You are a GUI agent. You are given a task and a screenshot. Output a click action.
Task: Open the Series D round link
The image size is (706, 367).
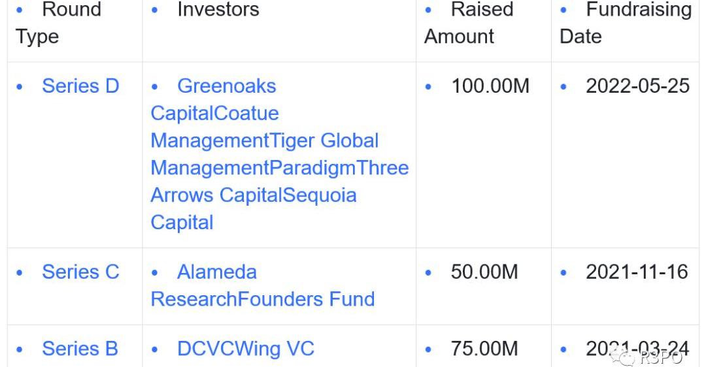pos(80,86)
